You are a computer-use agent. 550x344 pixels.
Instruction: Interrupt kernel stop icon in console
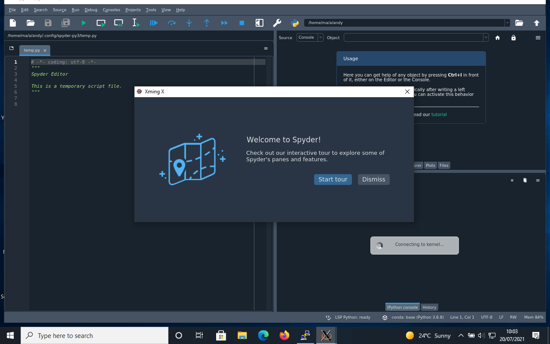point(512,181)
